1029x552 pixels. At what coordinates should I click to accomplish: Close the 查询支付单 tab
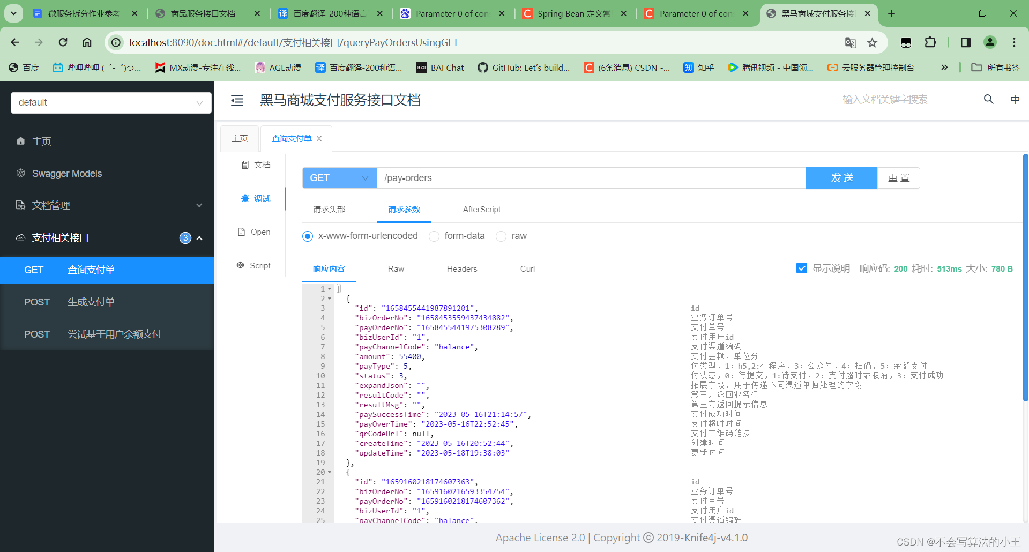coord(319,139)
